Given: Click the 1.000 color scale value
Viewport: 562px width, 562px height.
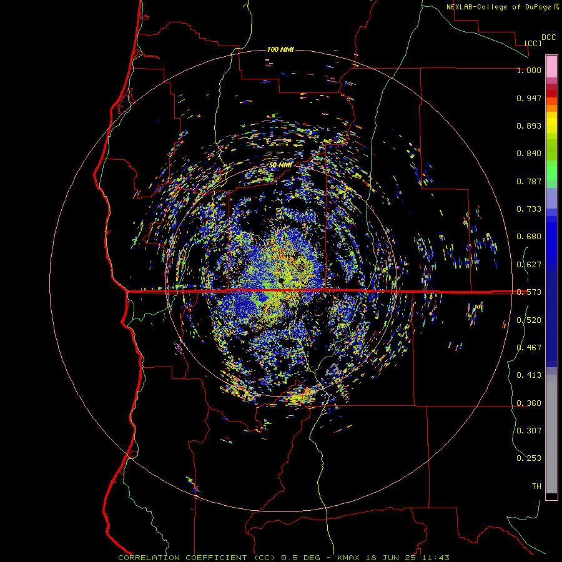Looking at the screenshot, I should (x=529, y=70).
